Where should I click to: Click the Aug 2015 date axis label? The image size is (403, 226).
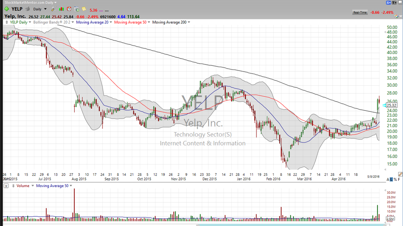79,179
